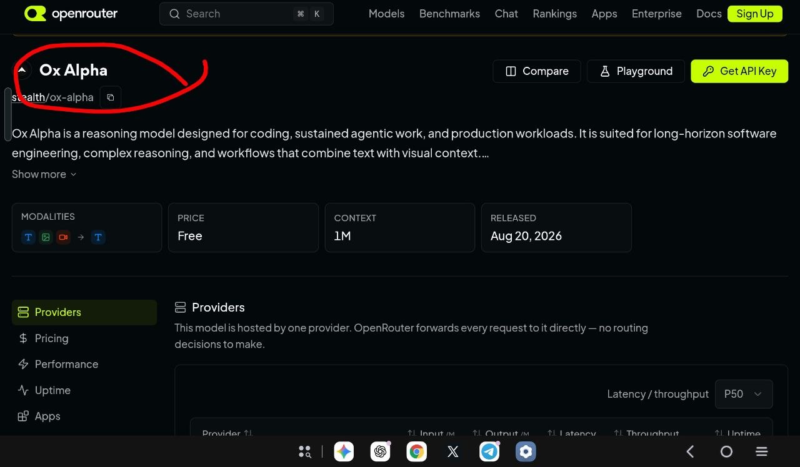Click the Get API Key button
Screen dimensions: 800x467
(739, 71)
